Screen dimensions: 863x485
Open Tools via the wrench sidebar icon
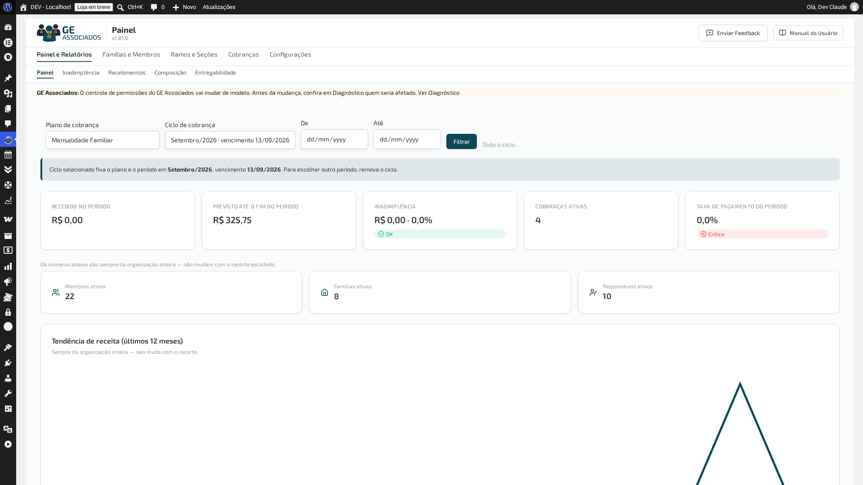[x=8, y=393]
